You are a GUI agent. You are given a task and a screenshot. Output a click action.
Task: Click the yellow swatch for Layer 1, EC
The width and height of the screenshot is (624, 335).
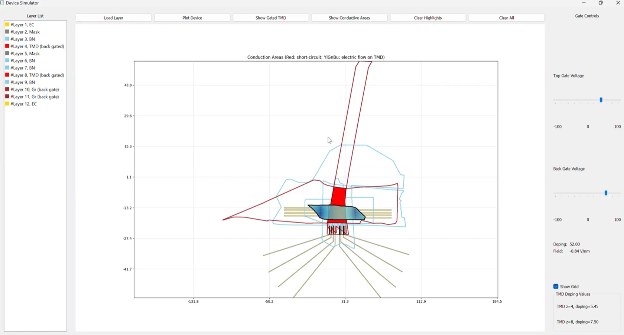7,24
